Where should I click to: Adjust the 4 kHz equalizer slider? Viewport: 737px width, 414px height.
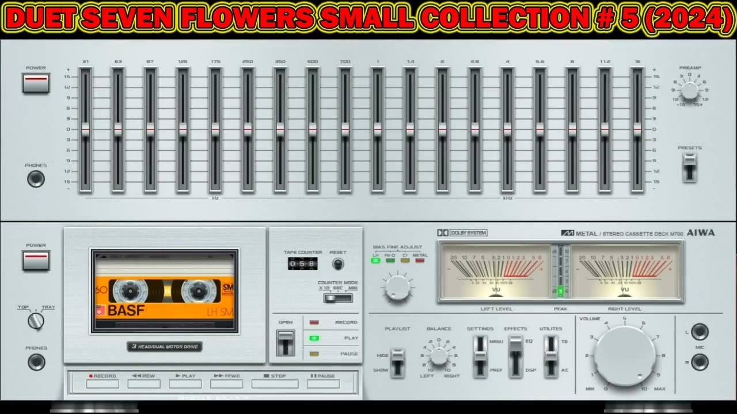click(x=507, y=130)
